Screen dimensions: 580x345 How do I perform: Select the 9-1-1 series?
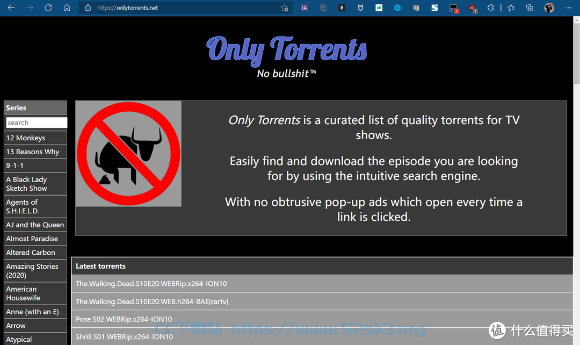[x=35, y=166]
